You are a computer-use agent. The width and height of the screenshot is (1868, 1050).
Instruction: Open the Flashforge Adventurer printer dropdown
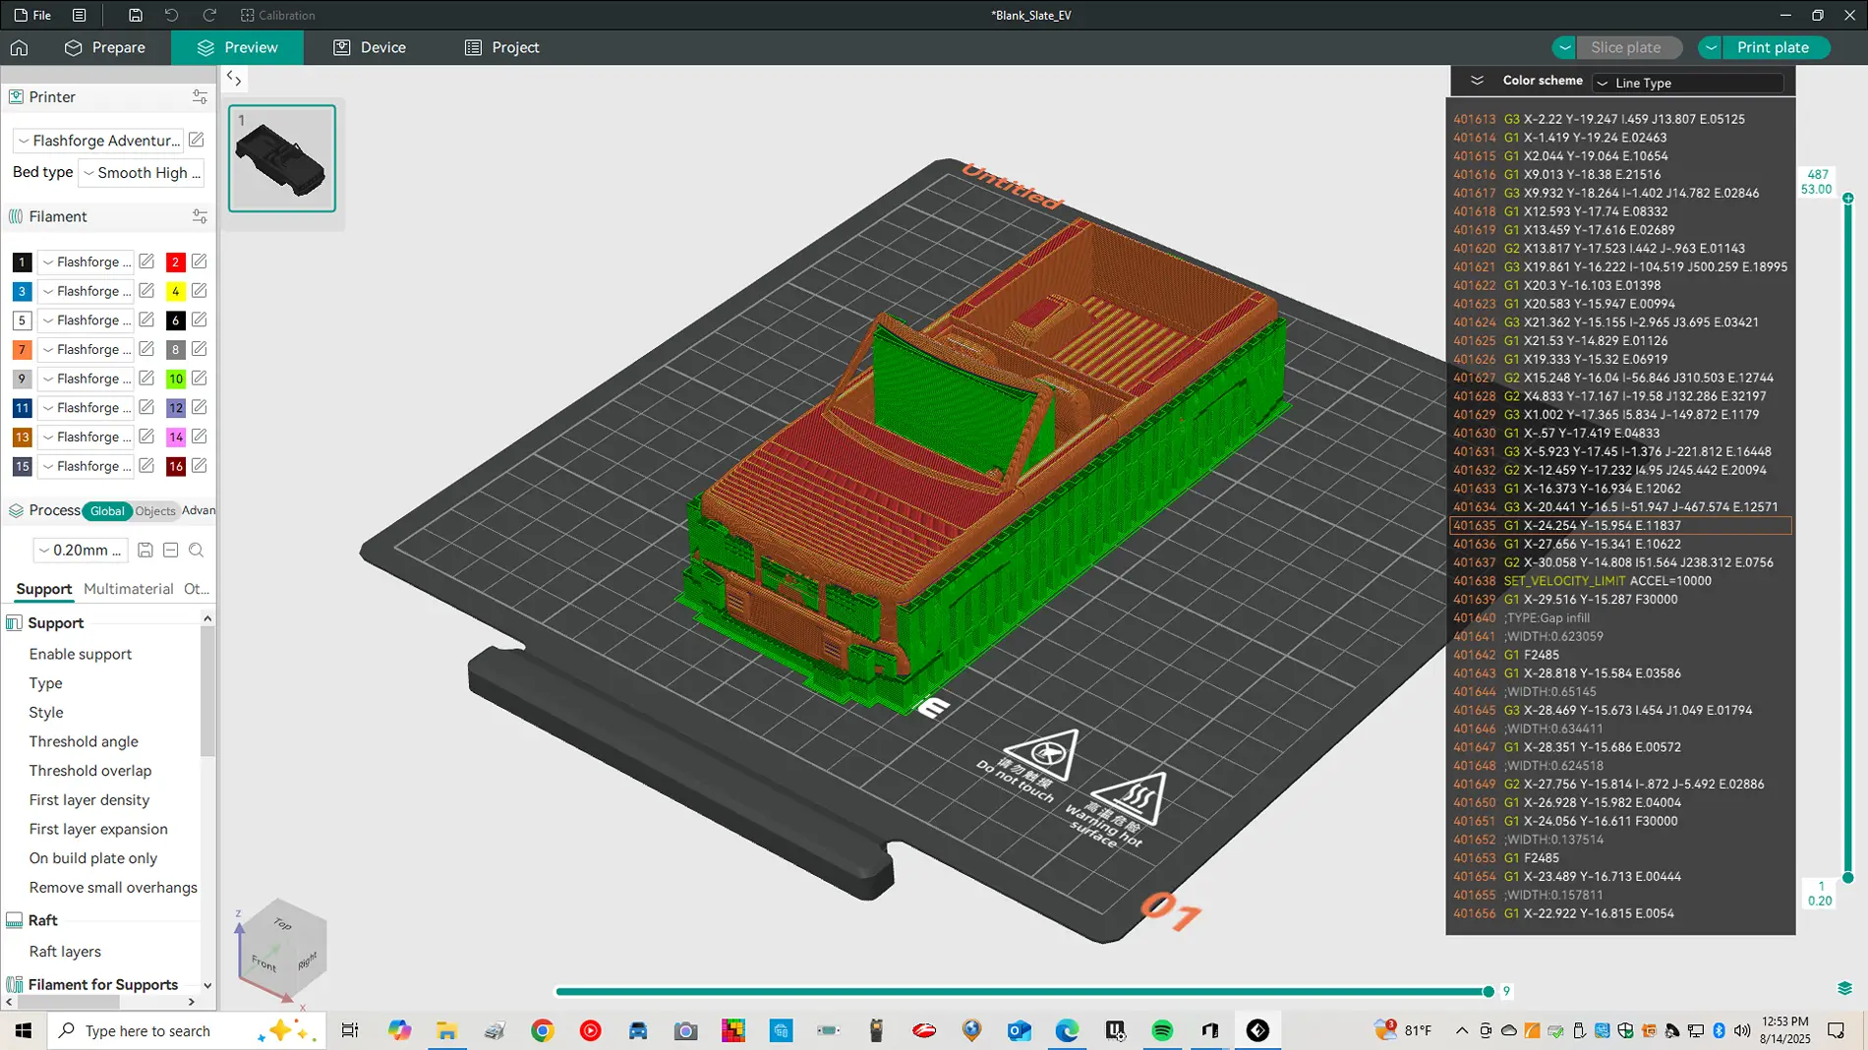pyautogui.click(x=99, y=141)
